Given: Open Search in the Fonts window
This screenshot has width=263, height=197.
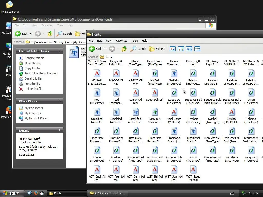Looking at the screenshot, I should 138,49.
